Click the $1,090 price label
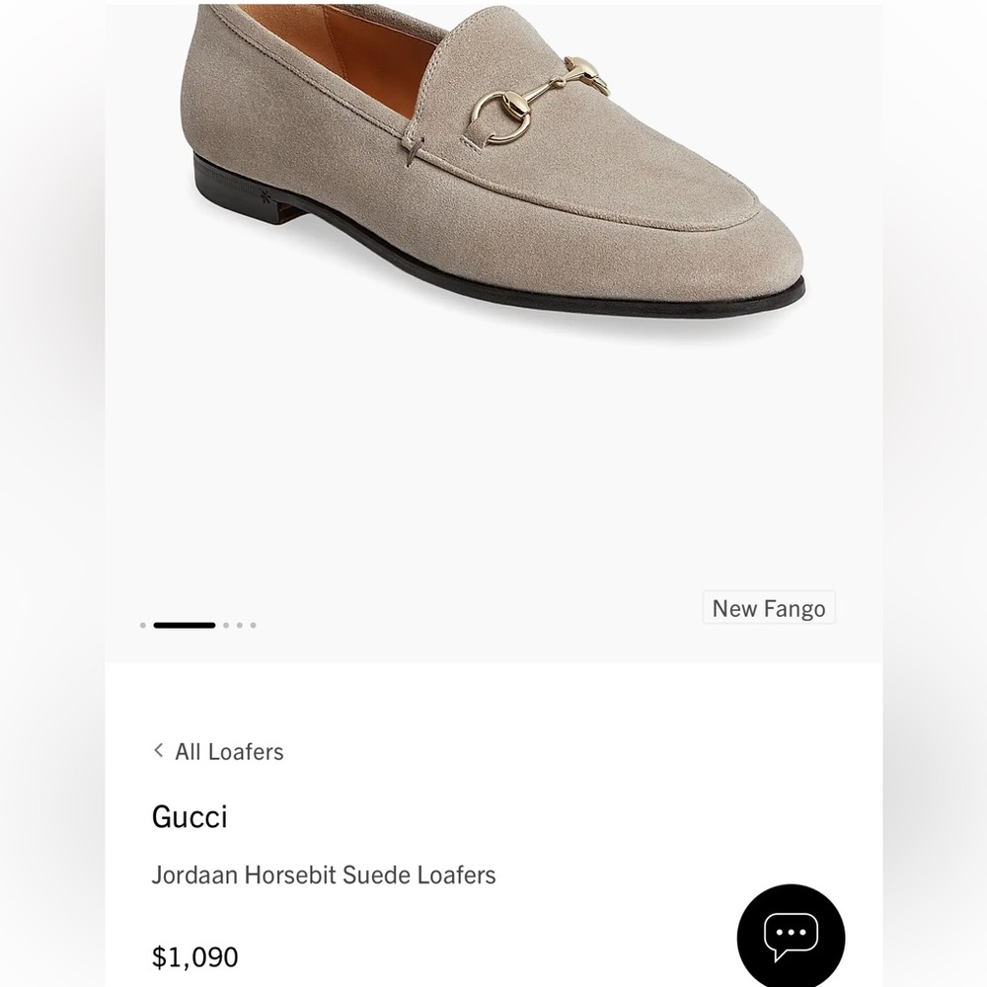The image size is (987, 987). pos(194,955)
